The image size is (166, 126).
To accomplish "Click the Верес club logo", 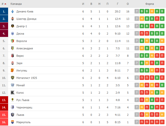I will pyautogui.click(x=12, y=56).
